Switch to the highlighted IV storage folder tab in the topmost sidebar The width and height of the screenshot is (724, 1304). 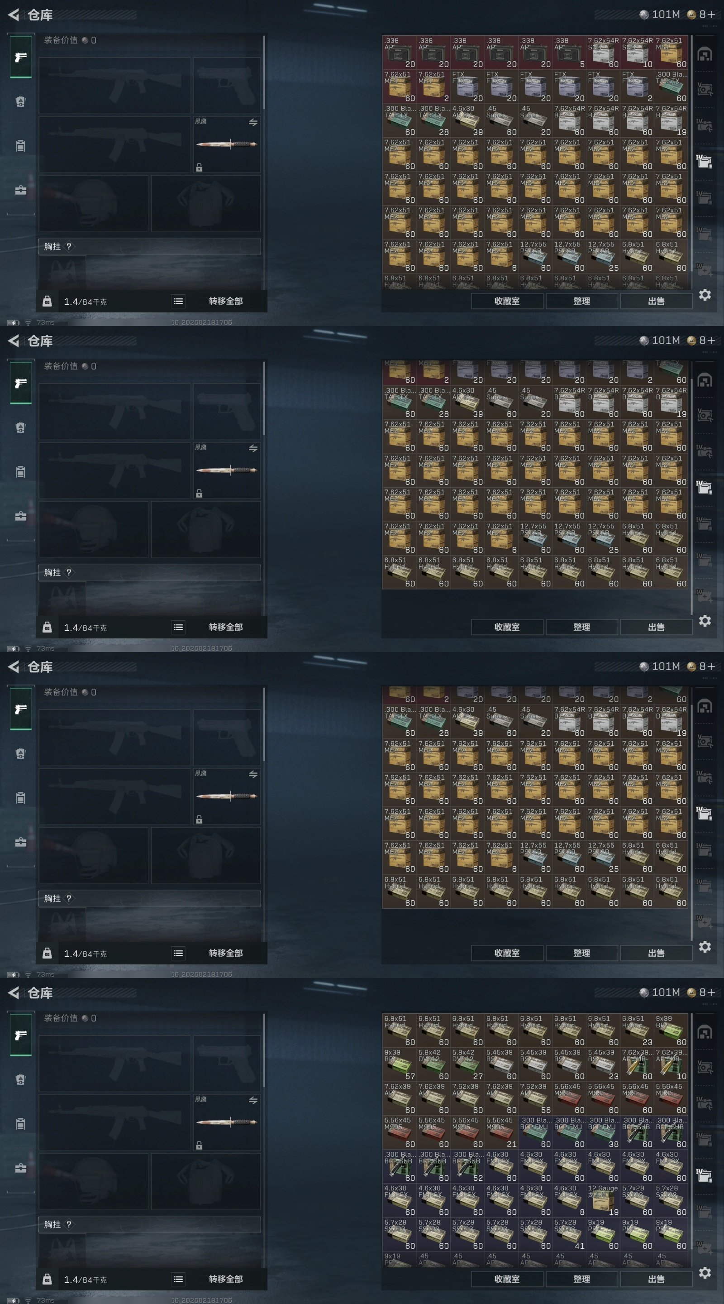click(x=705, y=162)
